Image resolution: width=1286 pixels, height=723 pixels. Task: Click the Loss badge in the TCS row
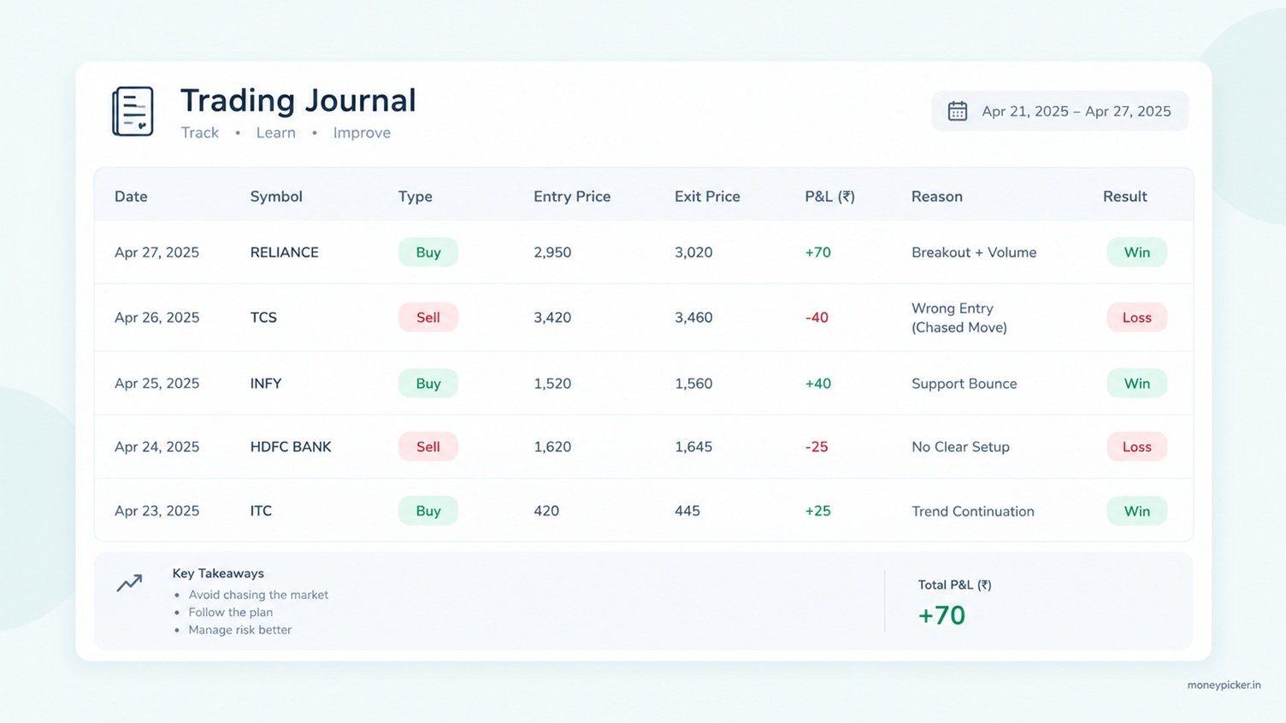pyautogui.click(x=1137, y=317)
